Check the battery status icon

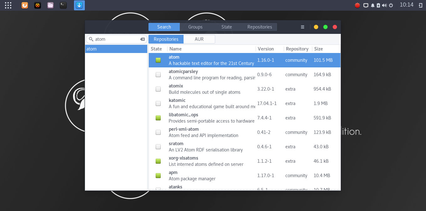click(378, 5)
